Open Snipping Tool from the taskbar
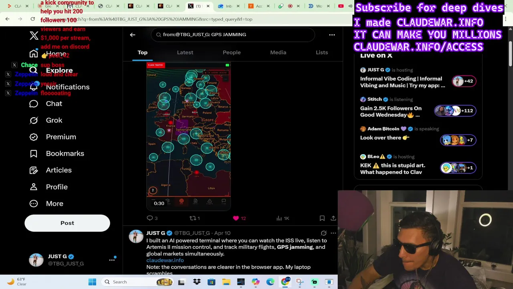This screenshot has width=513, height=289. (x=300, y=282)
